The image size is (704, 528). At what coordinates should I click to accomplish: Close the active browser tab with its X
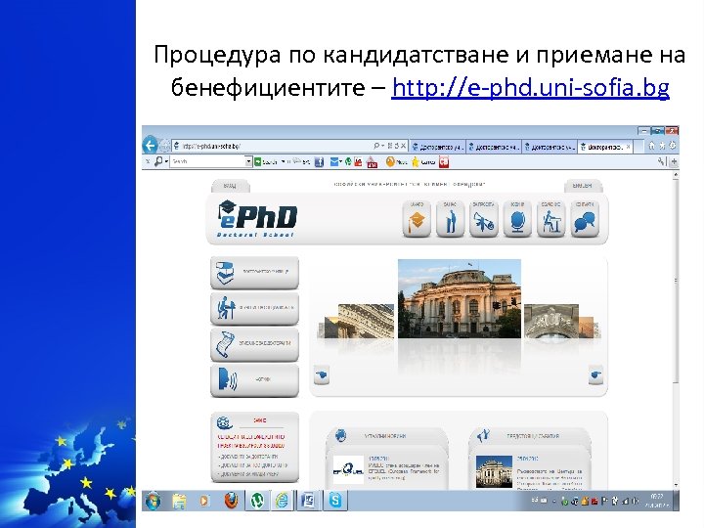(628, 147)
